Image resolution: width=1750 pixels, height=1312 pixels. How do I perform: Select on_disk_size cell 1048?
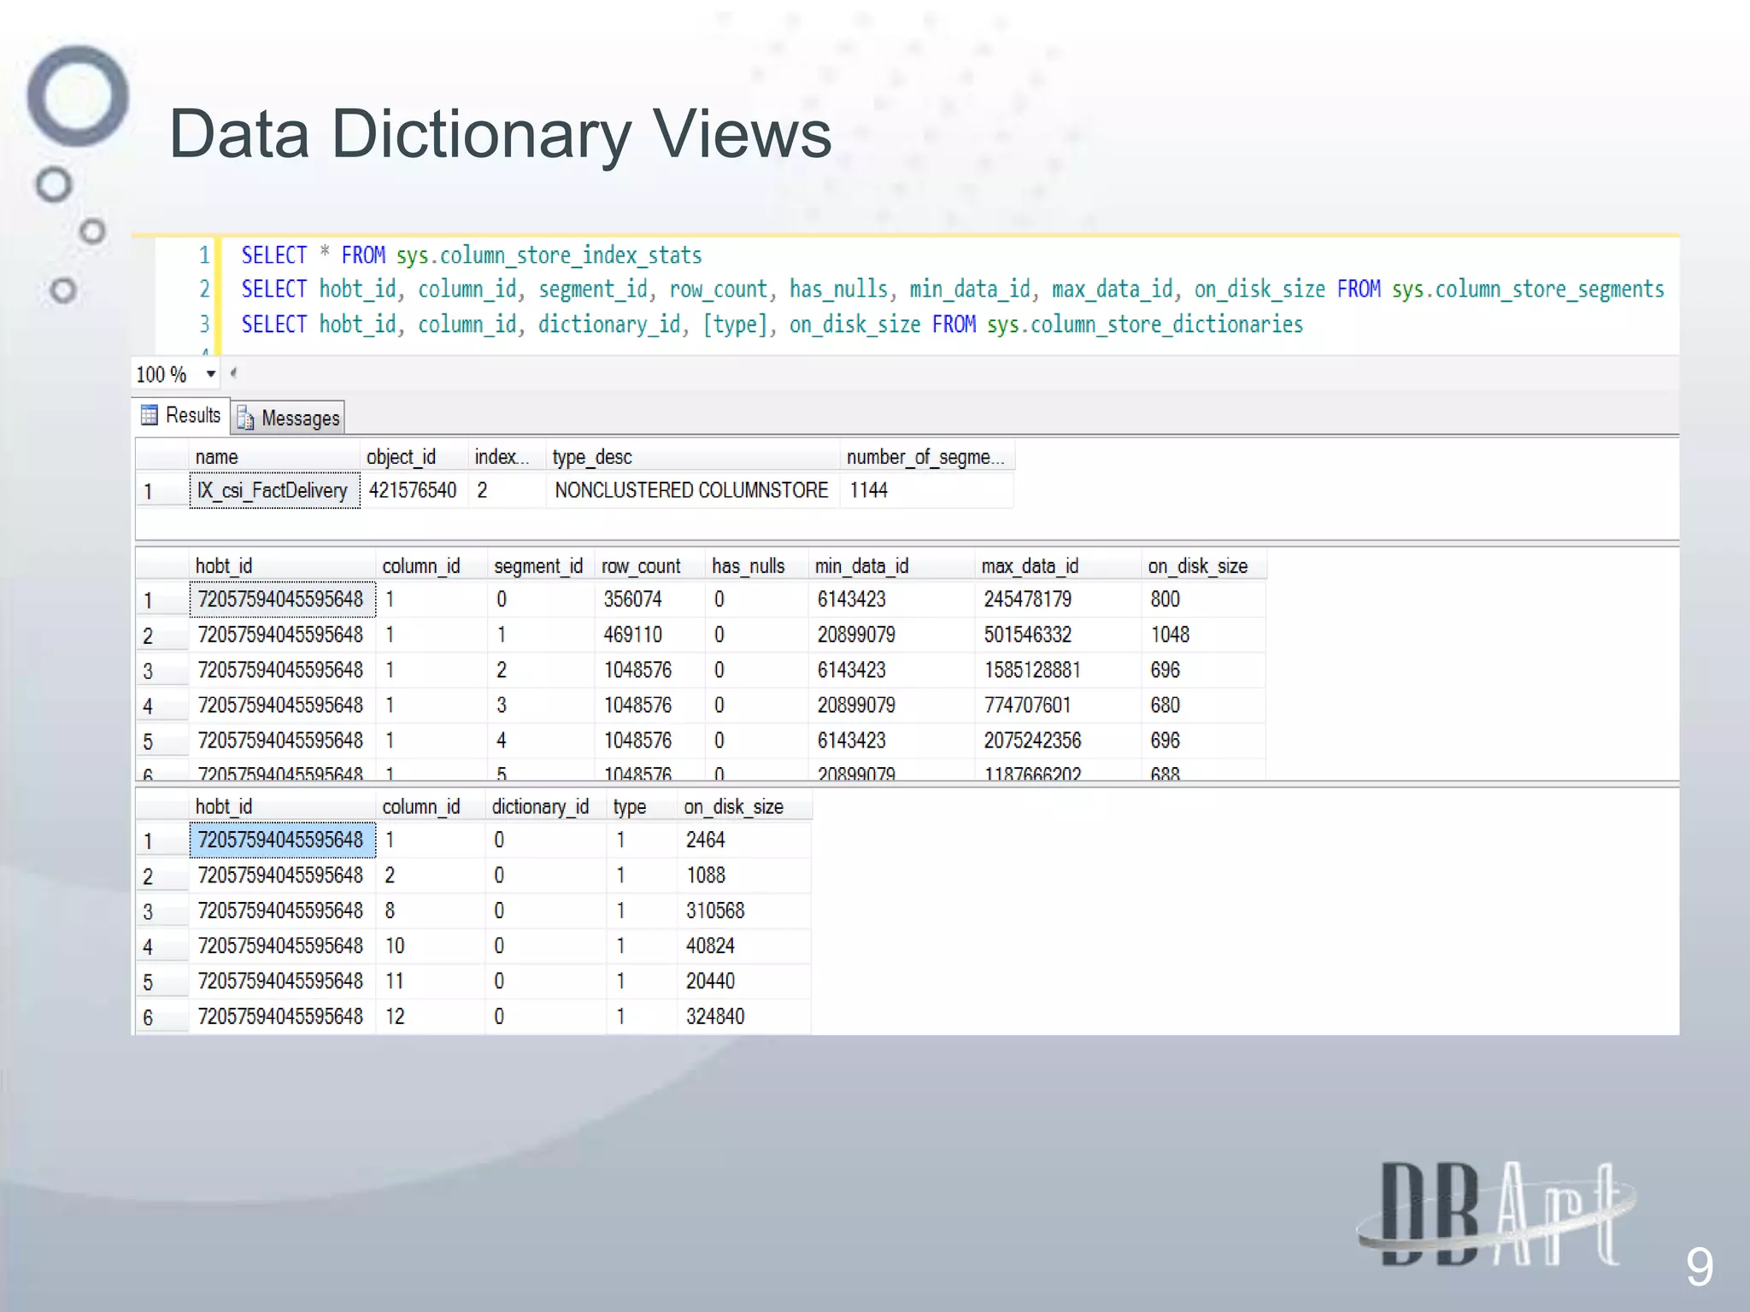(1204, 635)
